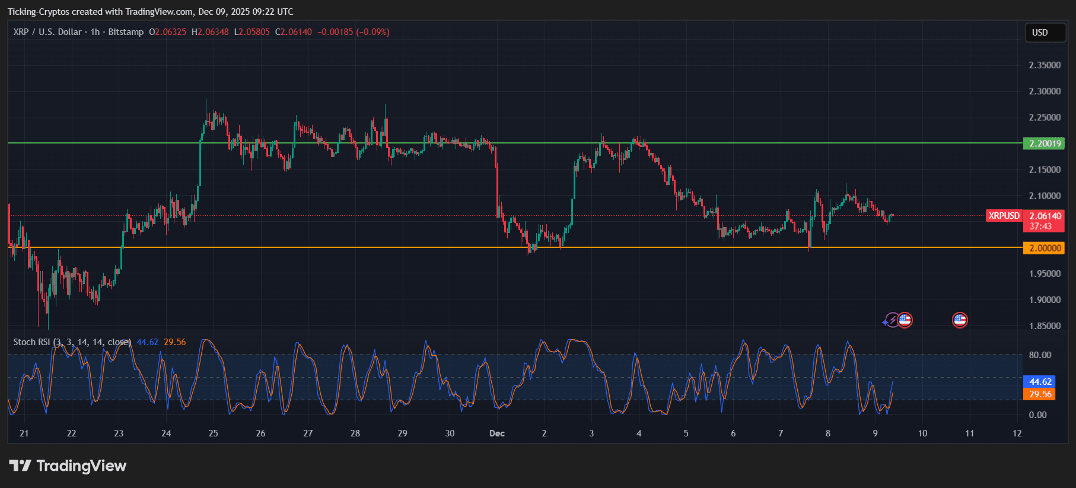The width and height of the screenshot is (1076, 488).
Task: Click the TradingView logo icon at bottom left
Action: (x=20, y=466)
